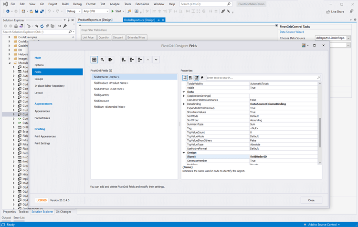Click the properties search text box
358x227 pixels.
(260, 78)
